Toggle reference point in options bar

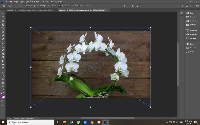point(16,6)
